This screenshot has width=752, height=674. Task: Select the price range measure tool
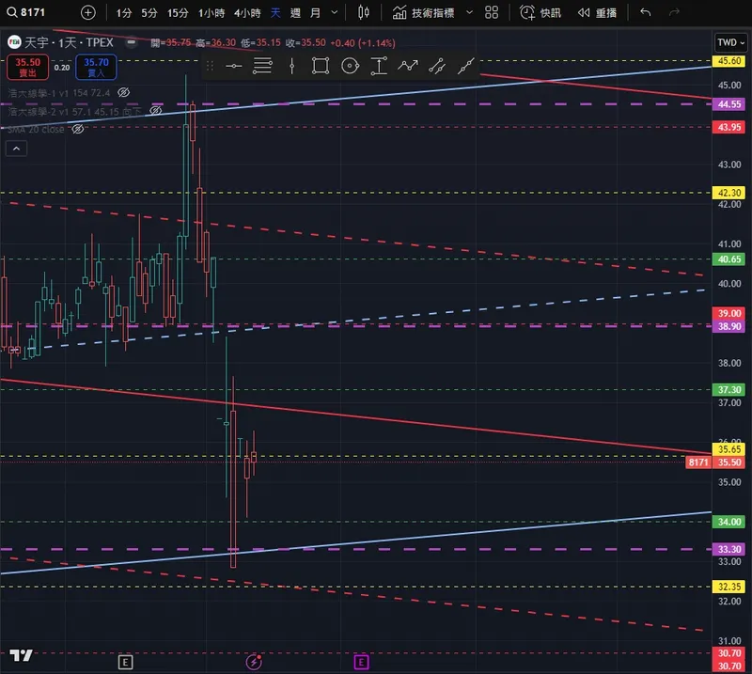pos(379,66)
